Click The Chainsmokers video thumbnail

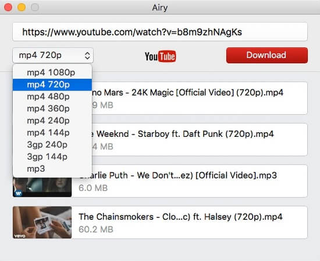[x=42, y=222]
